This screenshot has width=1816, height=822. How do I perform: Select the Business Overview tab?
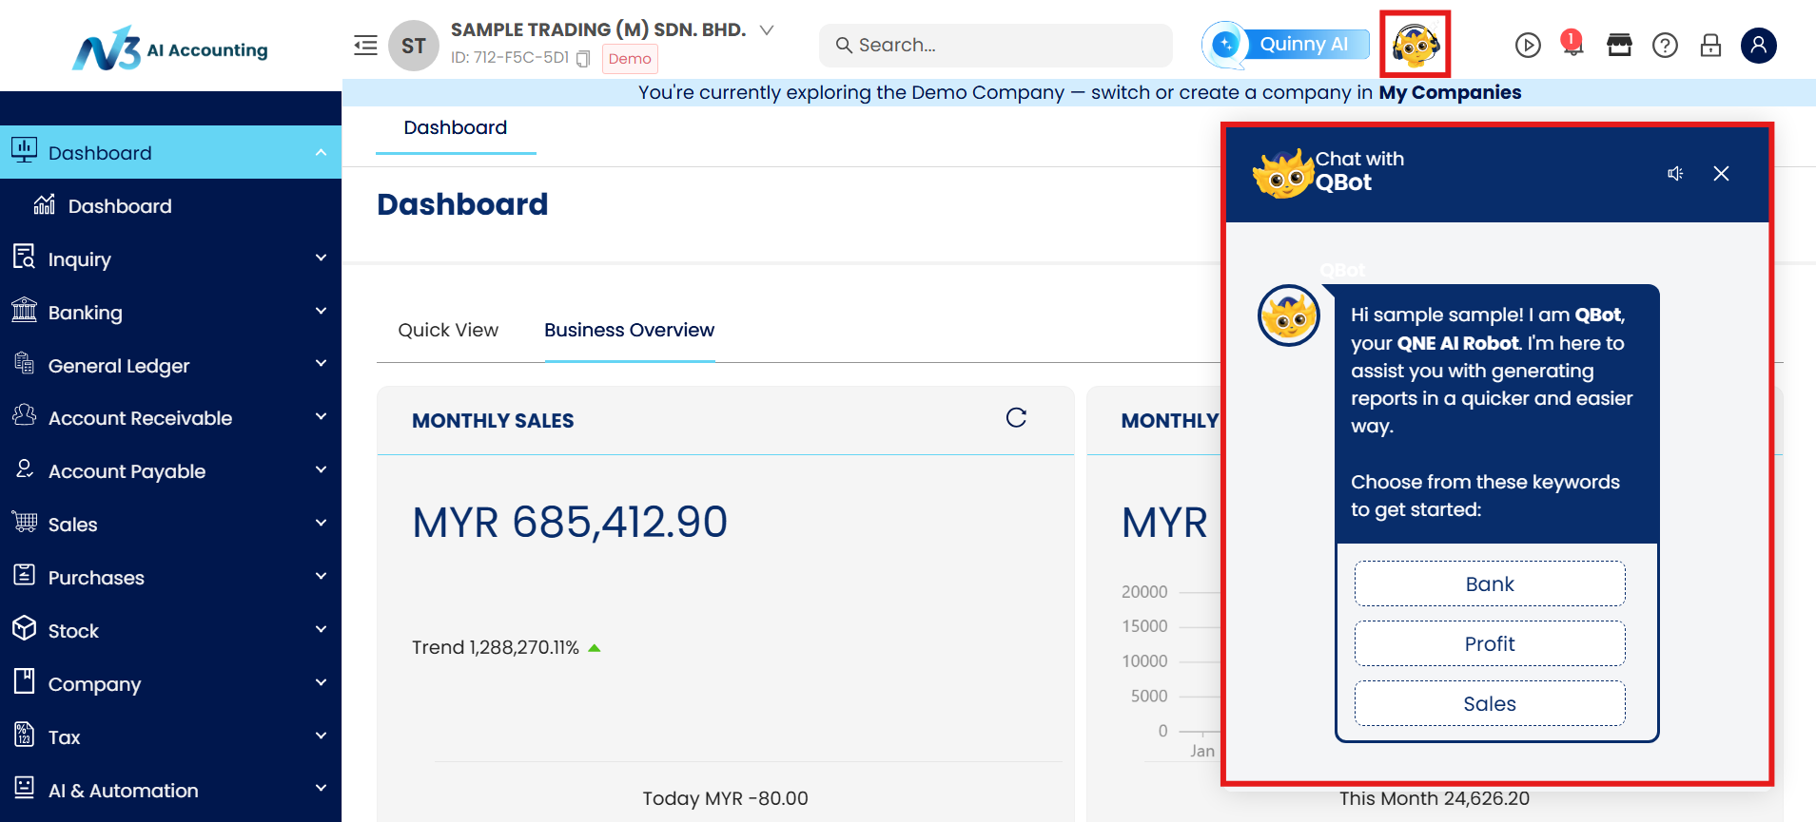[629, 330]
